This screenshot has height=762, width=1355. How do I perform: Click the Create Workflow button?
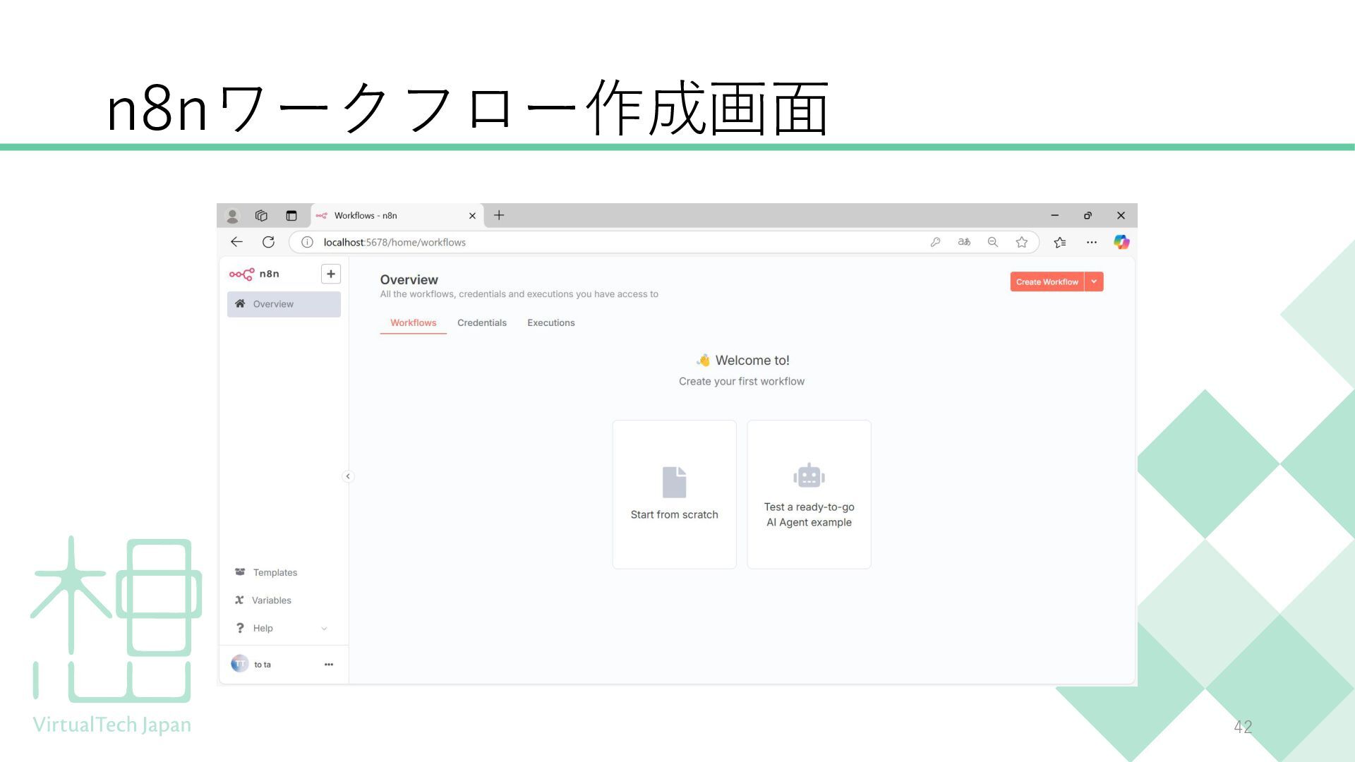pyautogui.click(x=1047, y=282)
